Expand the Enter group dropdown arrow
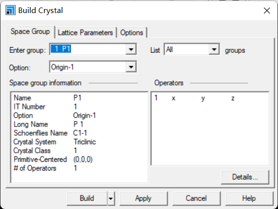This screenshot has width=278, height=209. [131, 49]
